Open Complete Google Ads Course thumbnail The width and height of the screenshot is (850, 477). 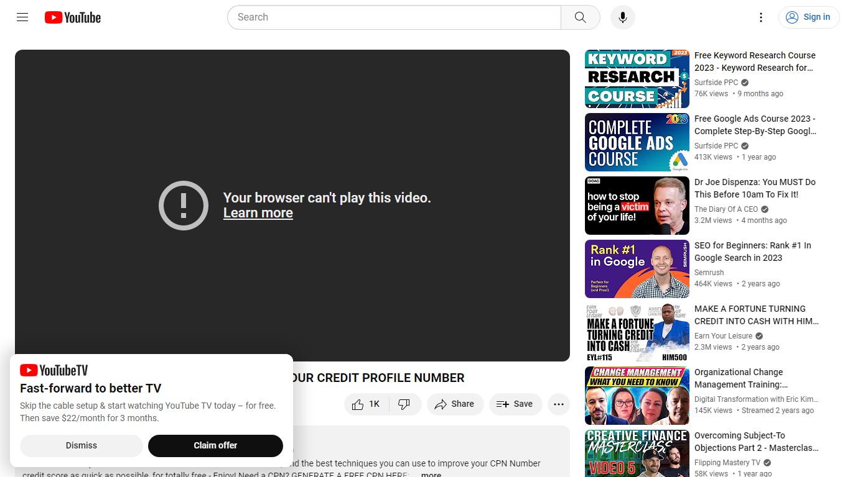[637, 142]
